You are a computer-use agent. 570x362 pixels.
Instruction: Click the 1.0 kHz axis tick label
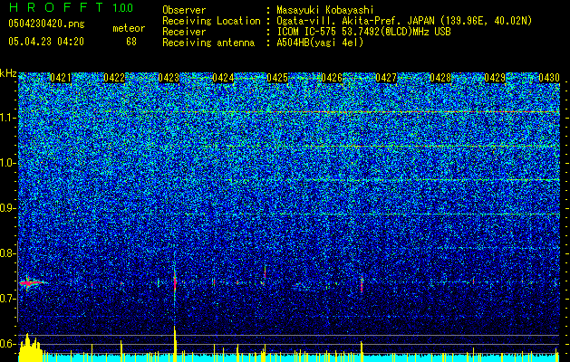(x=8, y=163)
